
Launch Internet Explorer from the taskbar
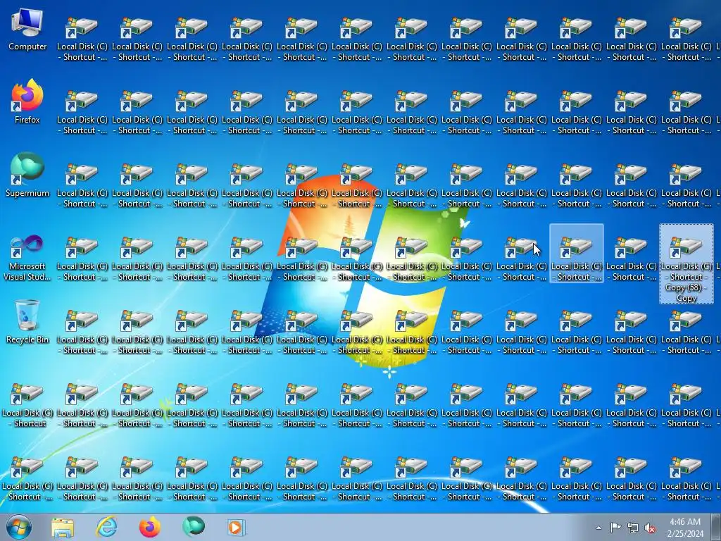[x=106, y=527]
